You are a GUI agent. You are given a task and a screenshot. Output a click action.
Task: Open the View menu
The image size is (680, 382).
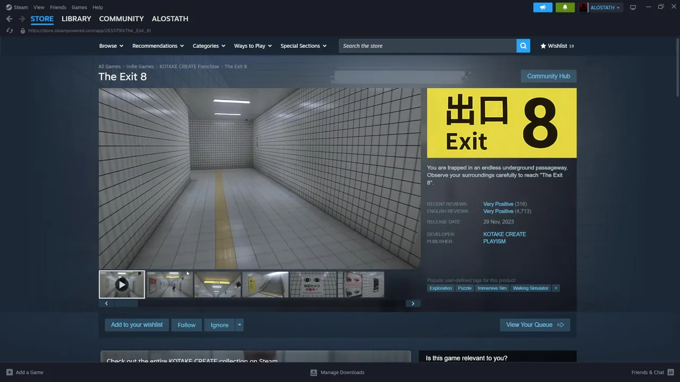(39, 7)
